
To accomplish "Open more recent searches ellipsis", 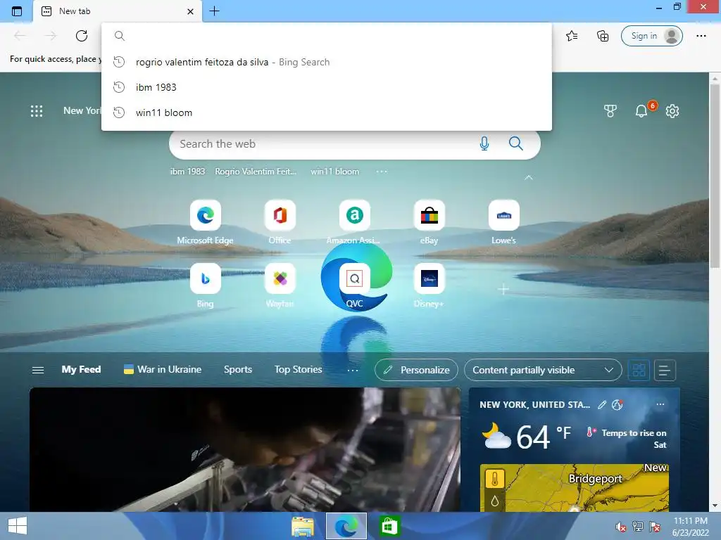I will click(382, 172).
